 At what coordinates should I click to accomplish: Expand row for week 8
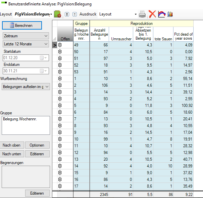click(60, 126)
